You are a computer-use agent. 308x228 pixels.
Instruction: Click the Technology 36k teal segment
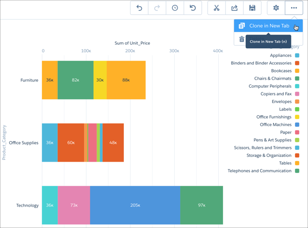point(50,205)
